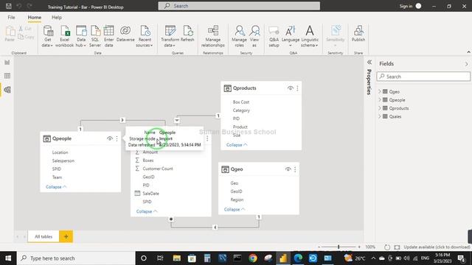
Task: Save the file from title bar
Action: pyautogui.click(x=9, y=6)
